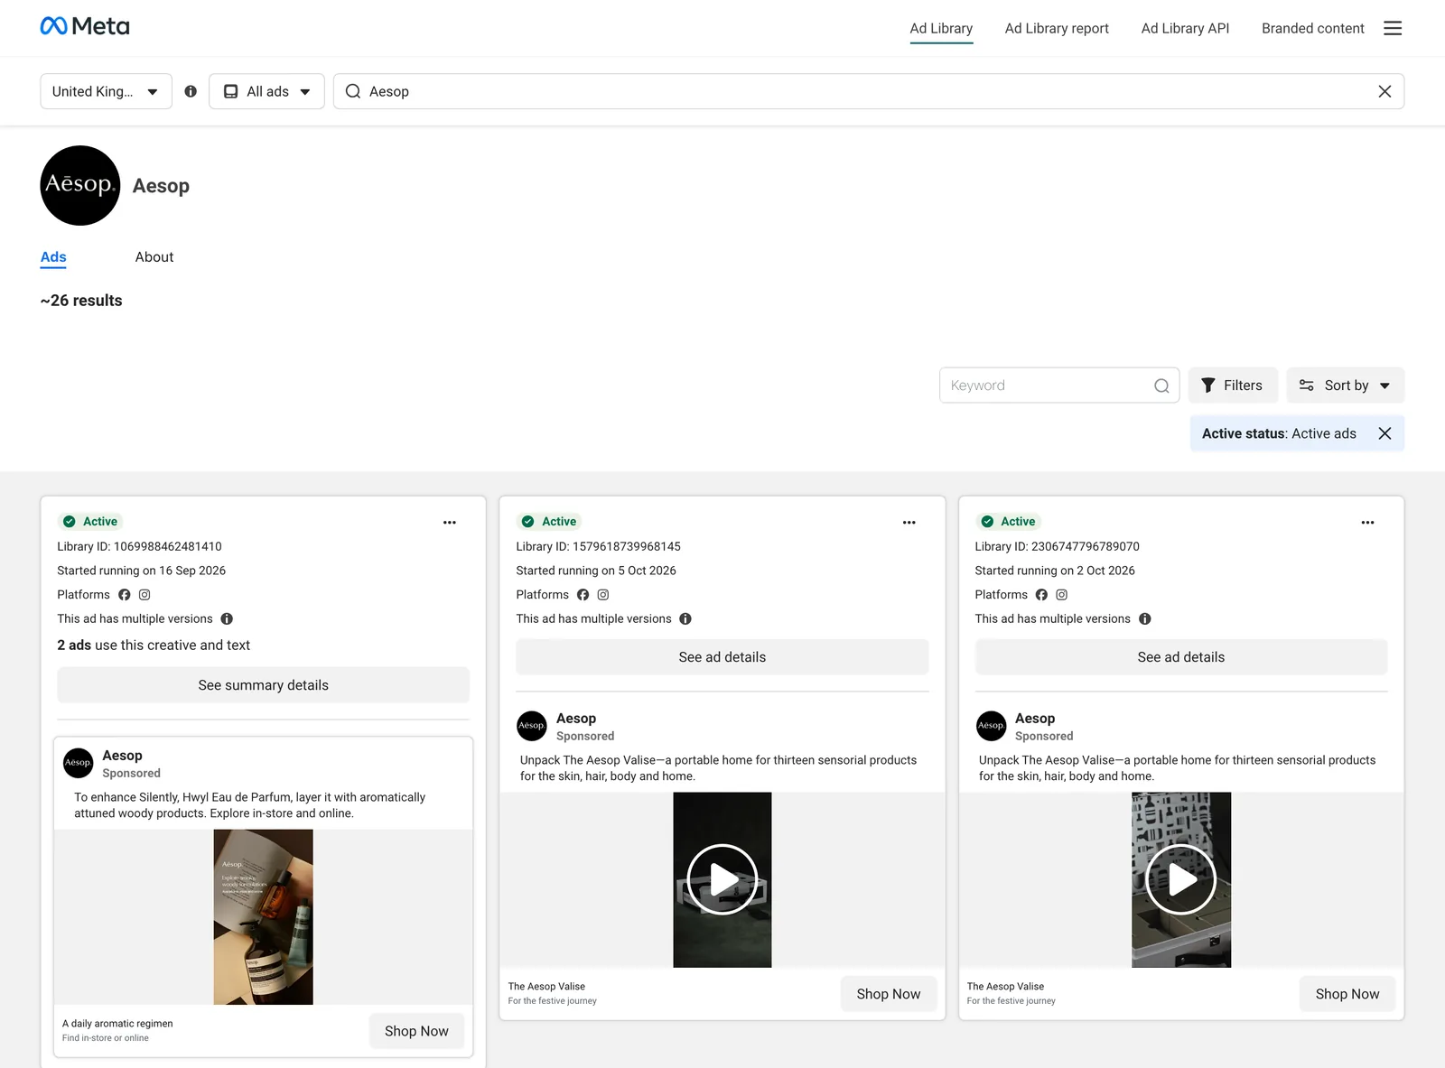Open Ad Library API link

click(x=1185, y=28)
